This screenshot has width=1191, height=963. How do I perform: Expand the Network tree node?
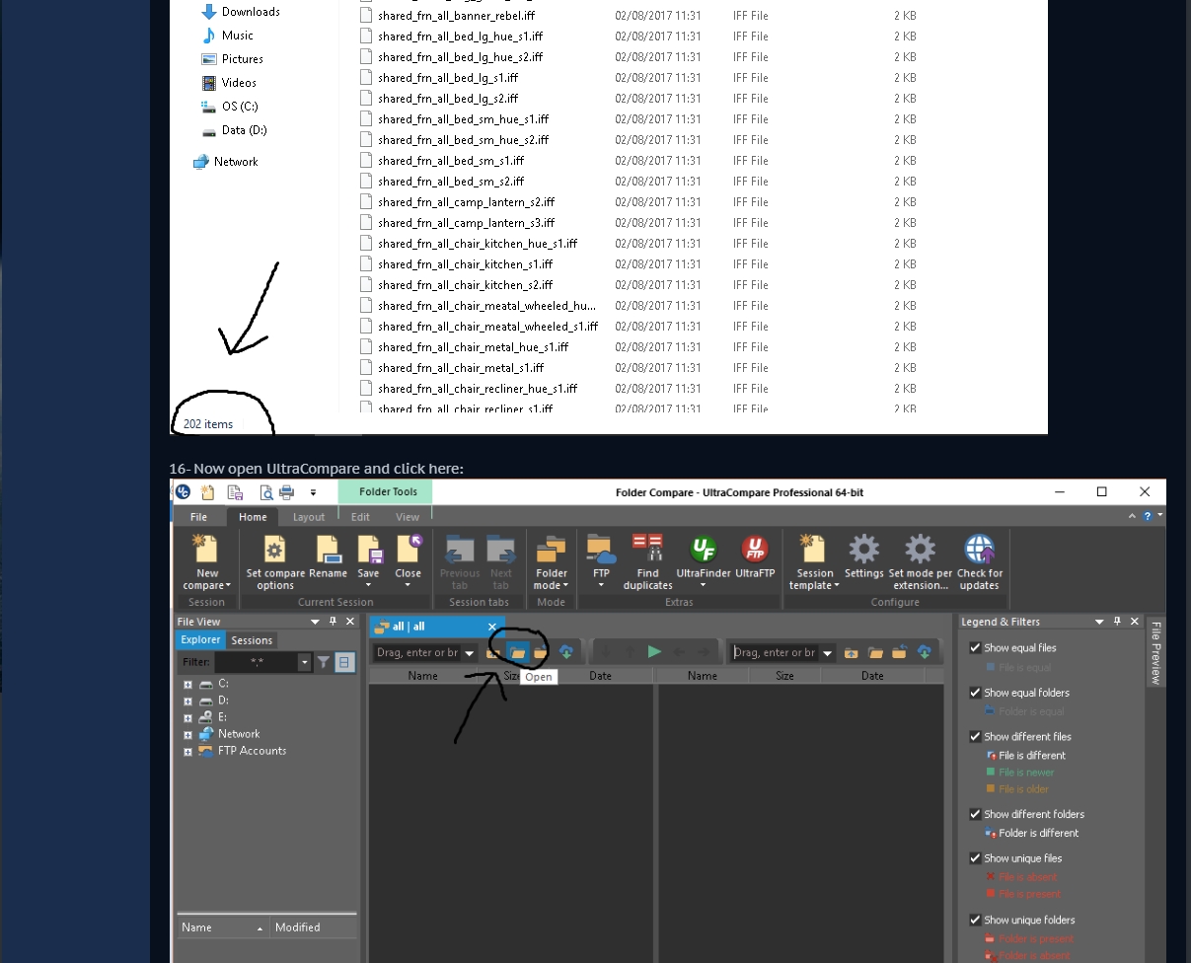tap(187, 734)
